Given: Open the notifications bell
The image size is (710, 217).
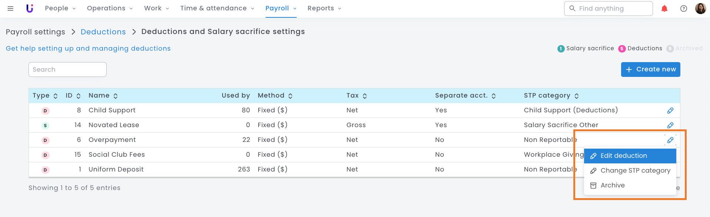Looking at the screenshot, I should (664, 9).
